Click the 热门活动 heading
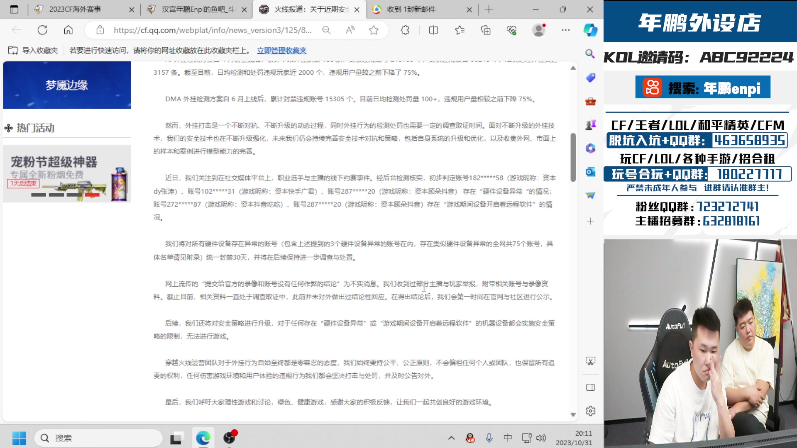 click(35, 128)
